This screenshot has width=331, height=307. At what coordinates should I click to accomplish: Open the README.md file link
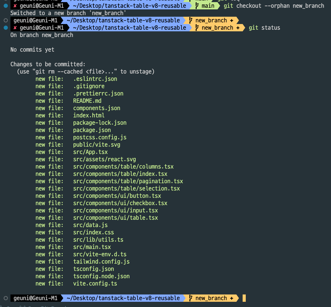point(87,101)
